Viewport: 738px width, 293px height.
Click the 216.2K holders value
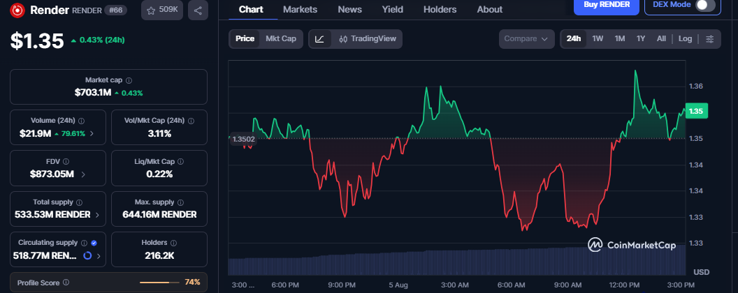[x=159, y=256]
